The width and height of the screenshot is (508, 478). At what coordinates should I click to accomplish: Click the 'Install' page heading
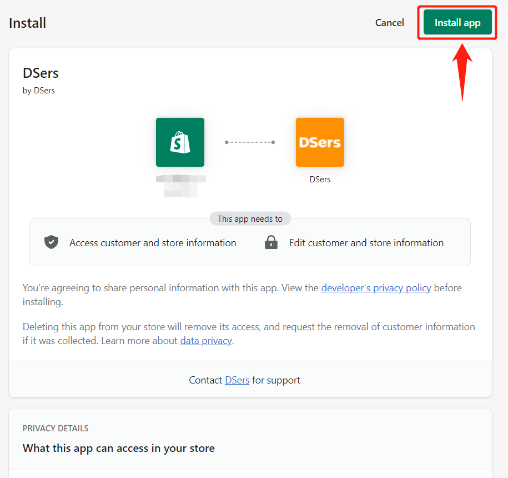coord(28,23)
